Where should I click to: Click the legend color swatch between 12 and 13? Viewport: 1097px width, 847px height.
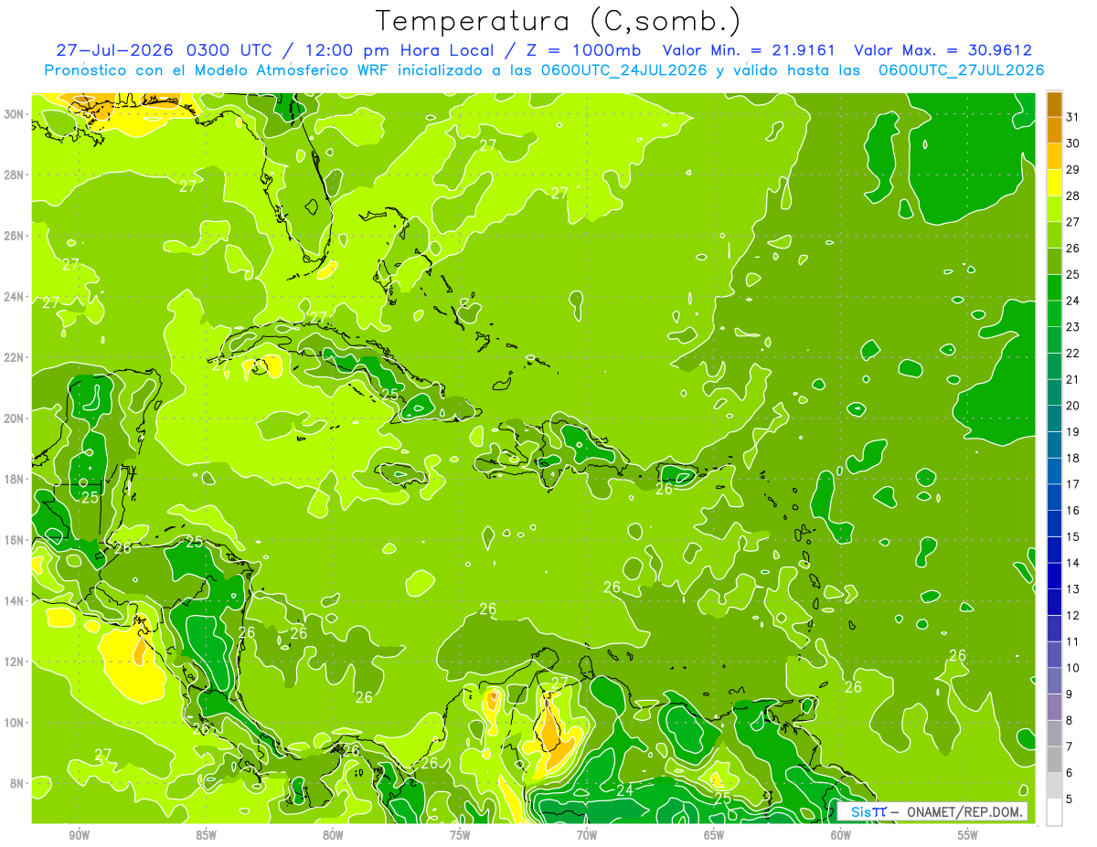(1054, 602)
